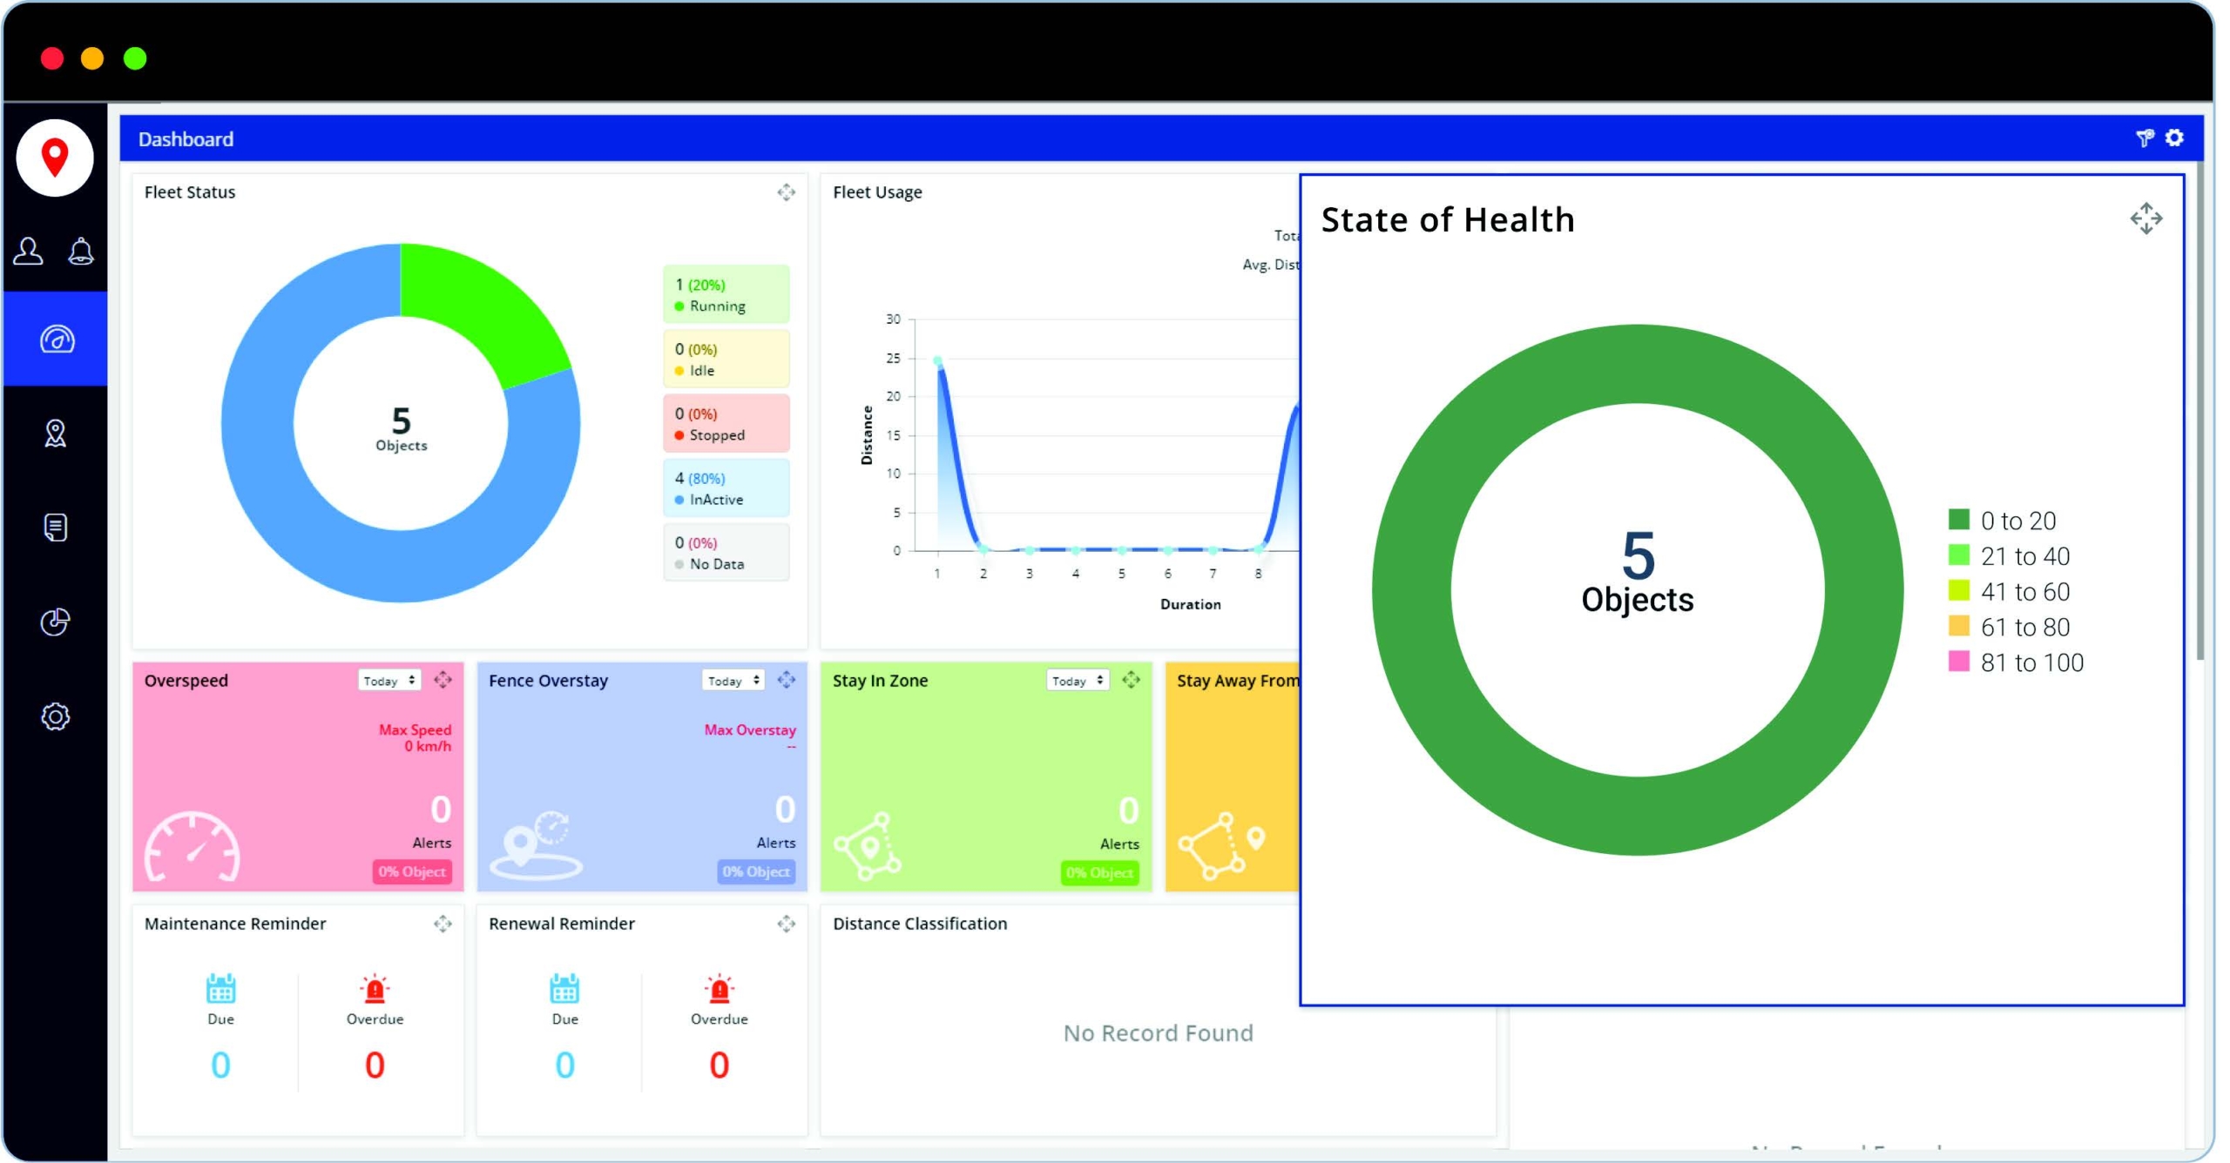Open the Overspeed Today dropdown
This screenshot has height=1163, width=2230.
point(389,681)
